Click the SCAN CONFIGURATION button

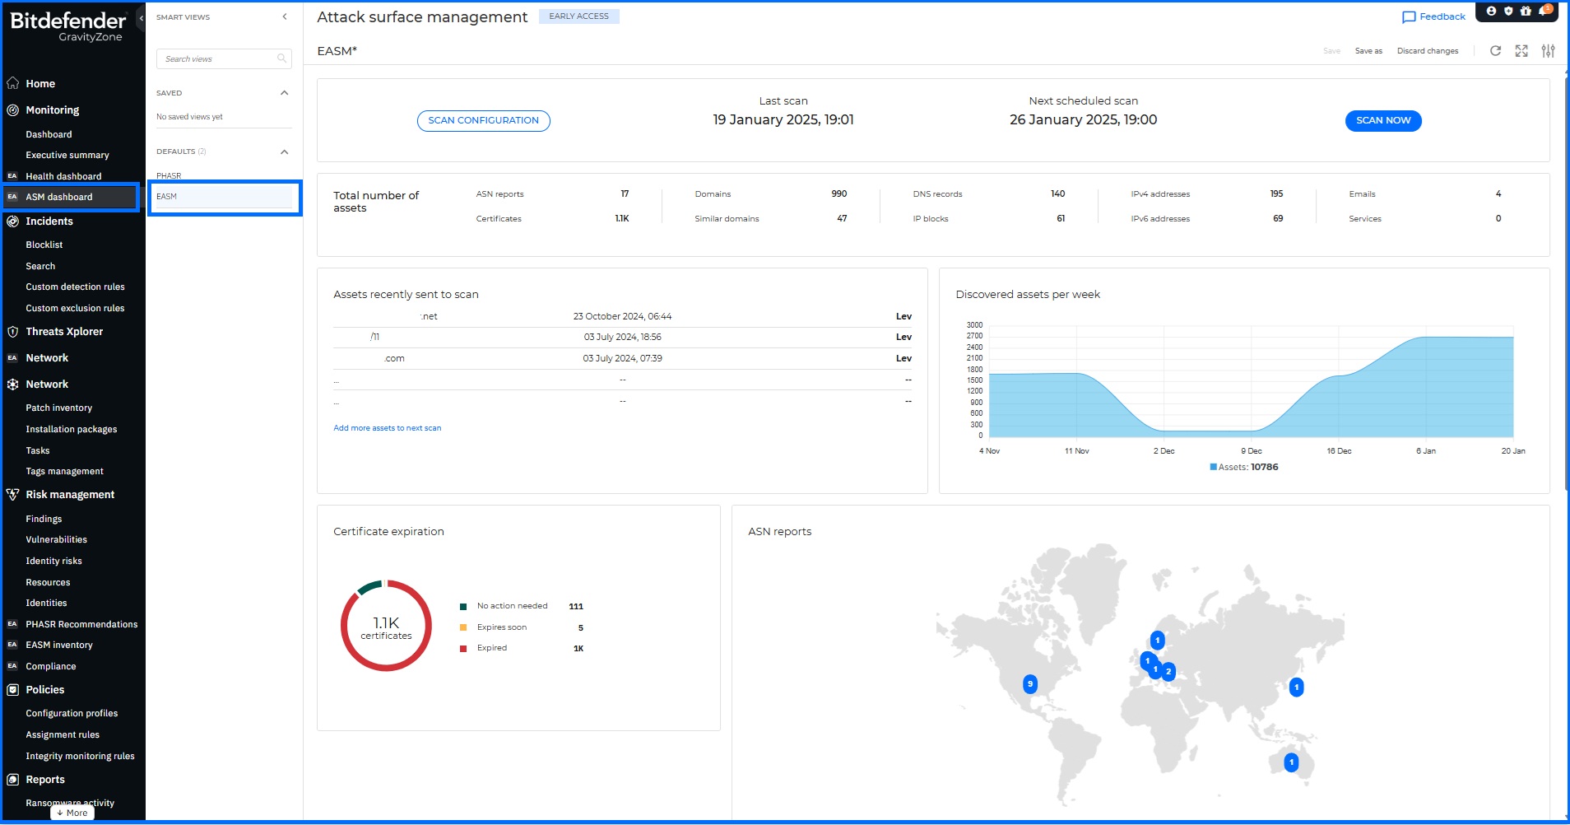pos(484,120)
